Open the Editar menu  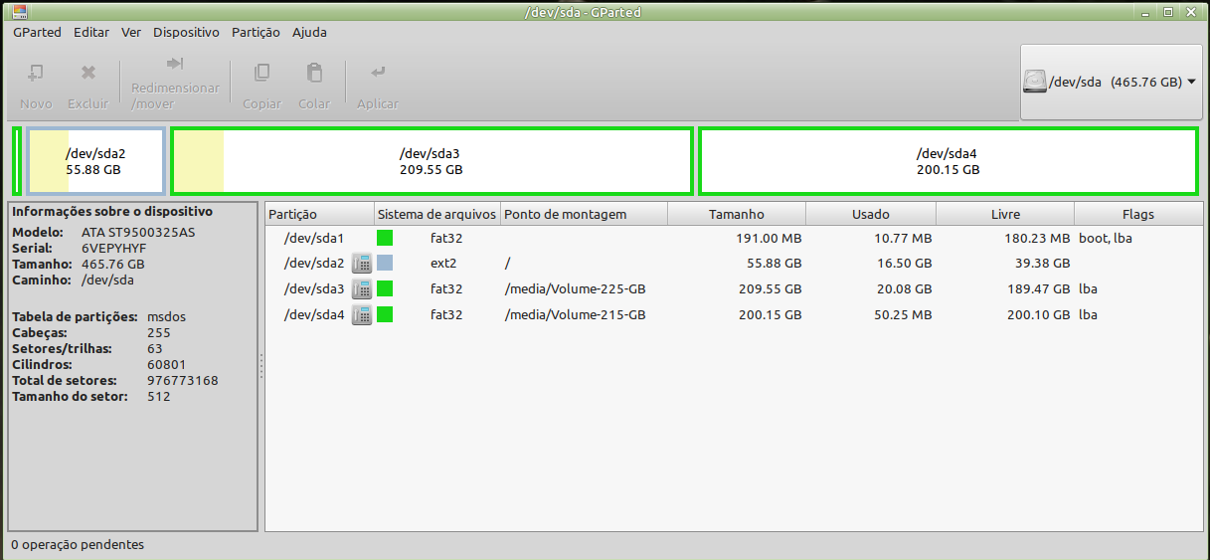click(x=91, y=32)
